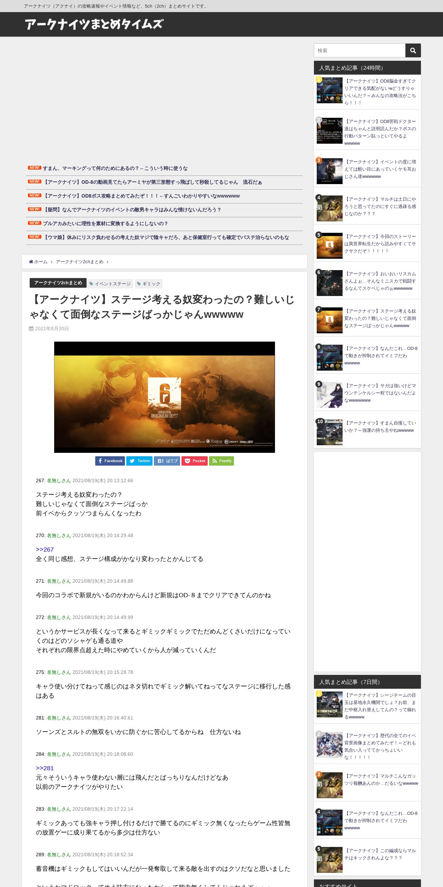This screenshot has width=443, height=887.
Task: Click 名無しさん name on post 275
Action: 59,672
